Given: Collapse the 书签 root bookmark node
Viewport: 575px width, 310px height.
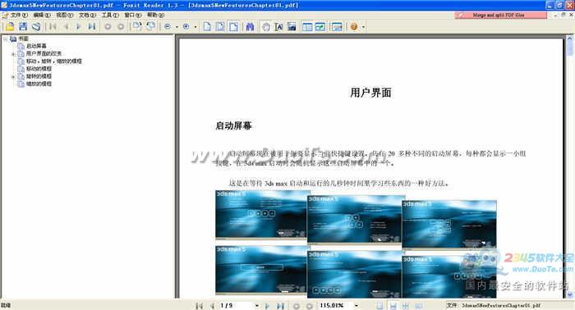Looking at the screenshot, I should [6, 39].
